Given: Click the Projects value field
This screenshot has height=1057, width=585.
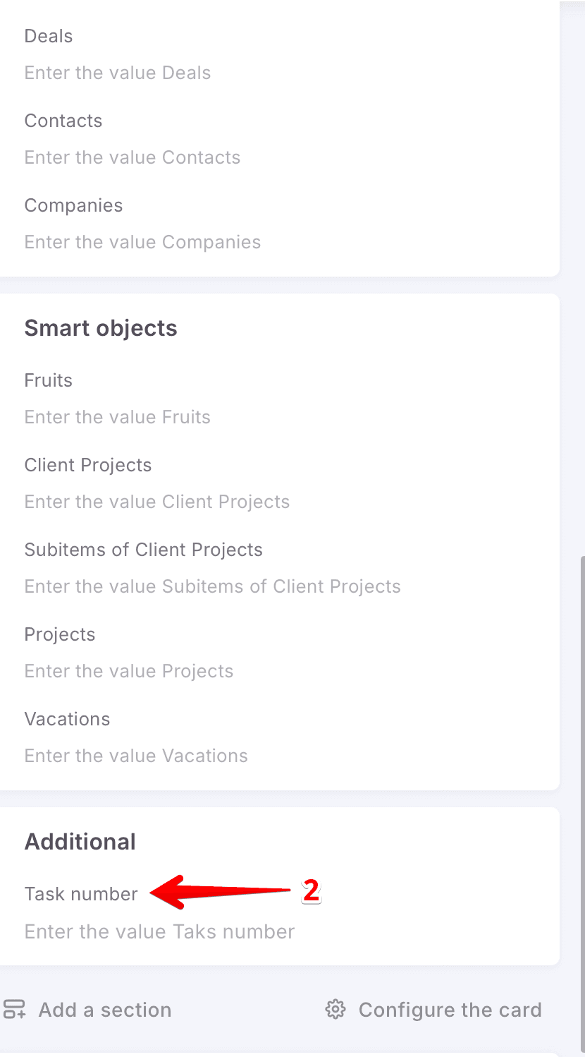Looking at the screenshot, I should 129,671.
